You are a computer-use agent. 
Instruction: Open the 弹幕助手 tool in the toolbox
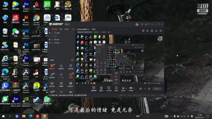52,67
